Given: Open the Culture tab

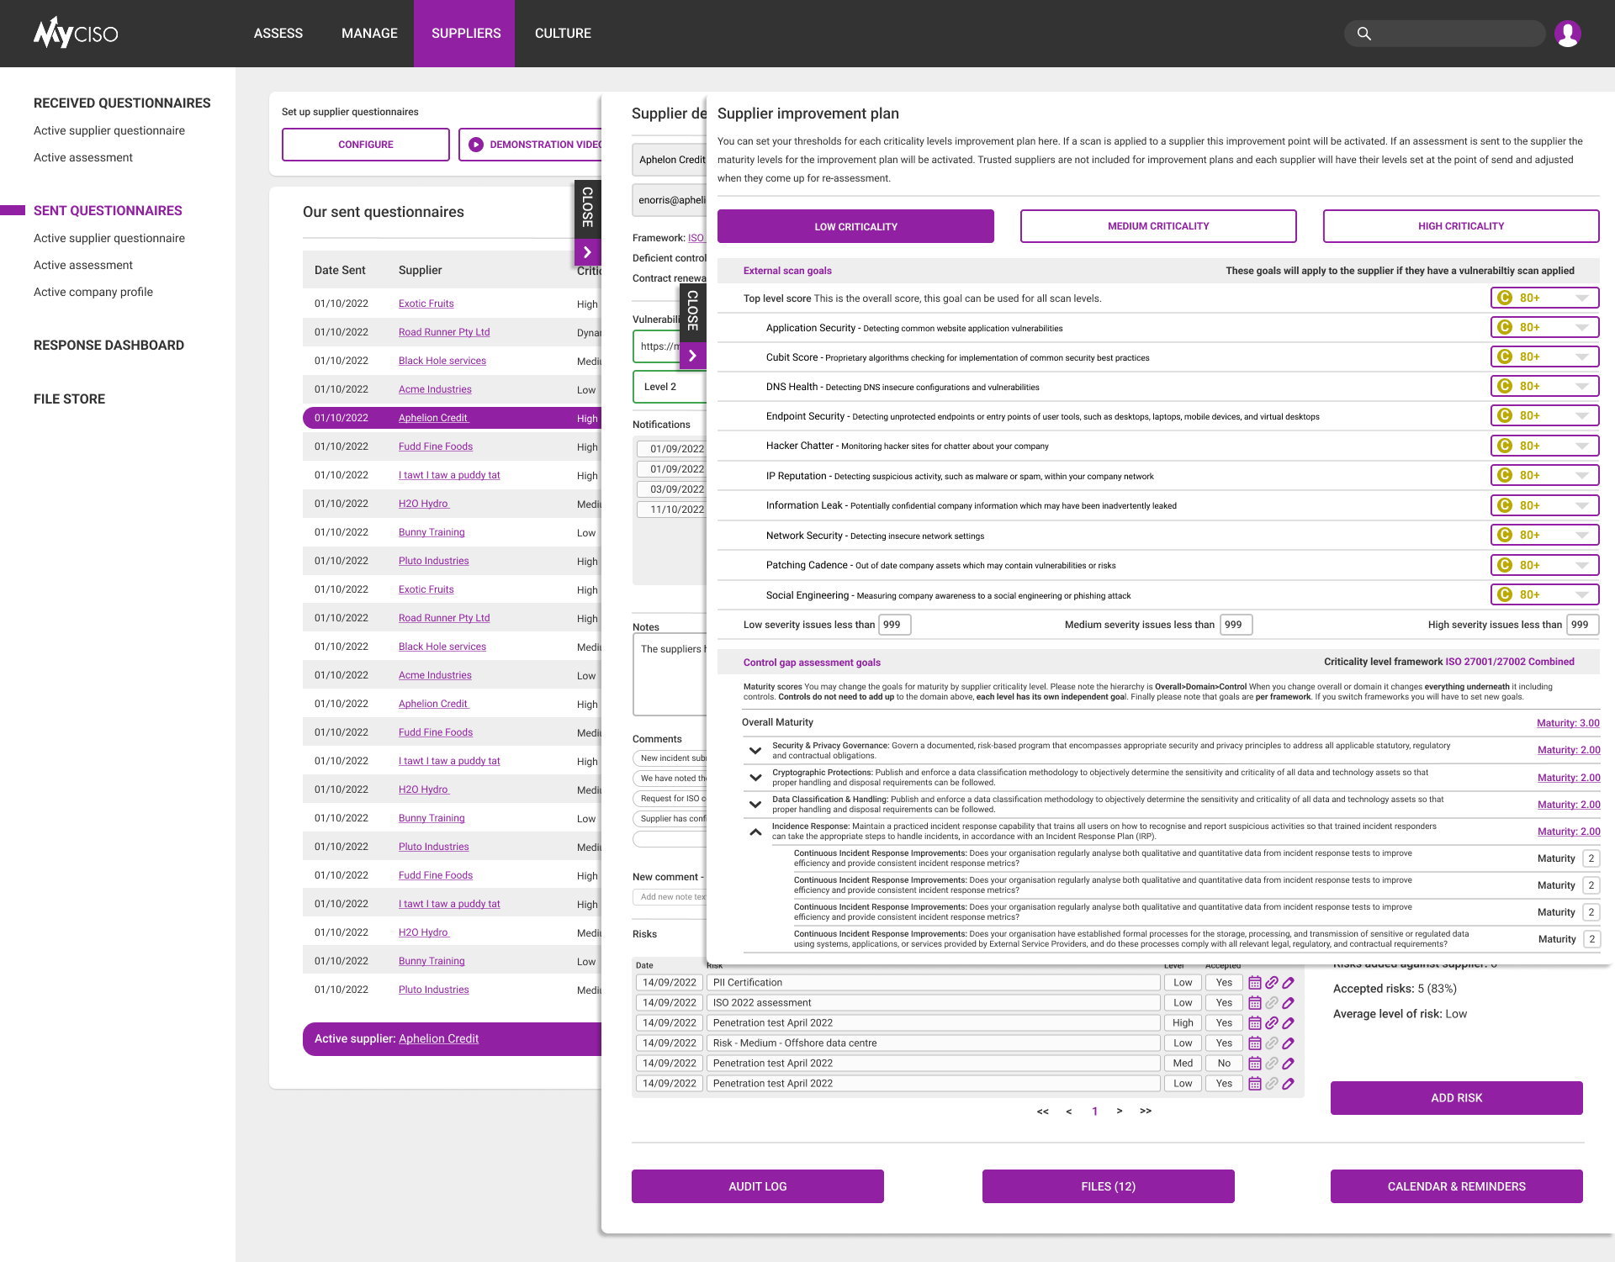Looking at the screenshot, I should coord(563,34).
